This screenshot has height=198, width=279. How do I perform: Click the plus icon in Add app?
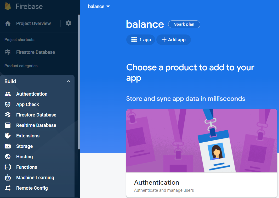click(164, 40)
